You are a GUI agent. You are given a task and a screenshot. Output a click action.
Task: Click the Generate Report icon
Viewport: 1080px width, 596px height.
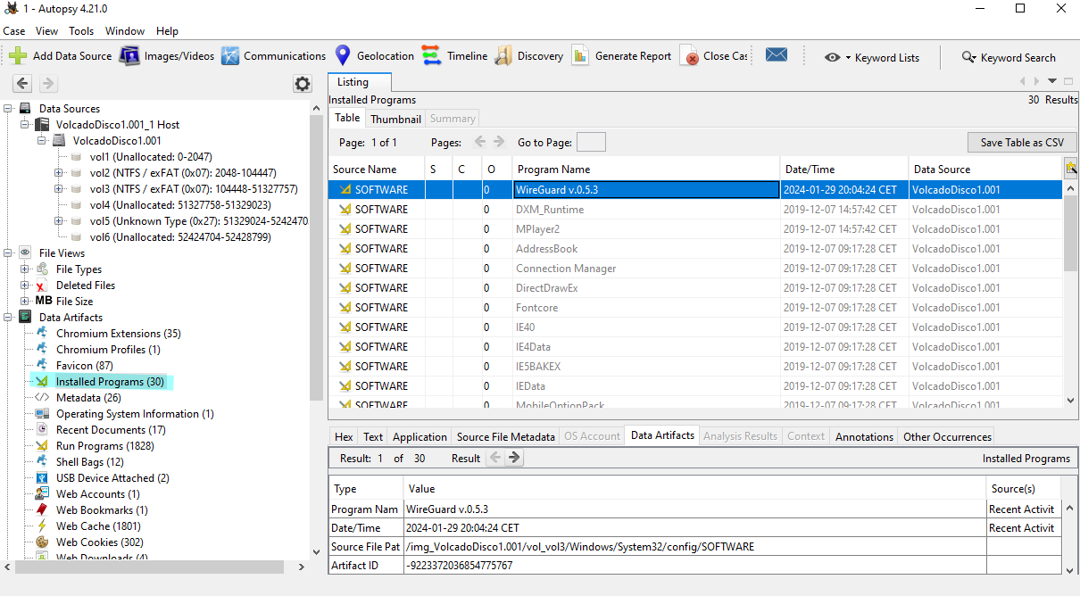[580, 55]
